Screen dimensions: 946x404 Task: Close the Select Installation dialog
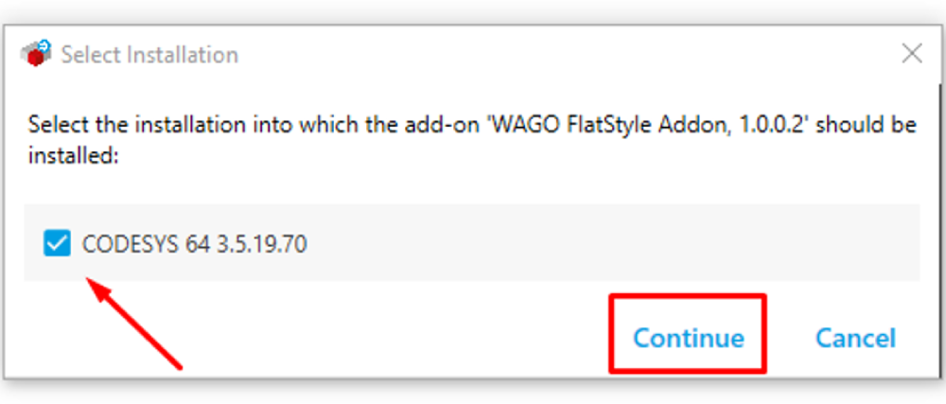click(x=912, y=54)
